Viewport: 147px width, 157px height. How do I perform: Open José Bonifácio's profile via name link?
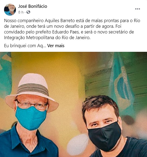tap(33, 6)
